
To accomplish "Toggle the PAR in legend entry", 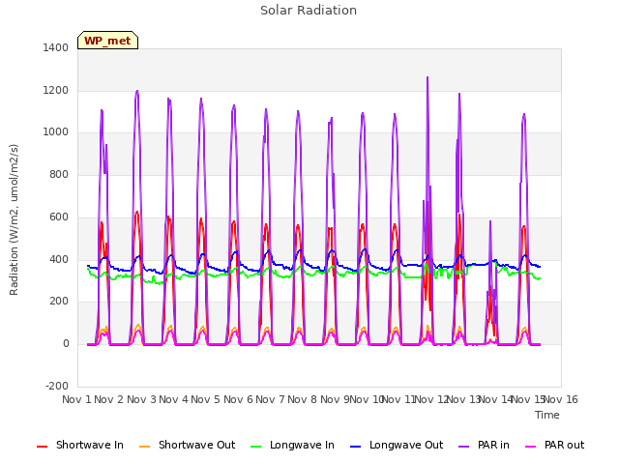I will [x=484, y=445].
